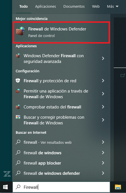This screenshot has width=126, height=193.
Task: Open File Explorer from the taskbar
Action: coord(118,187)
